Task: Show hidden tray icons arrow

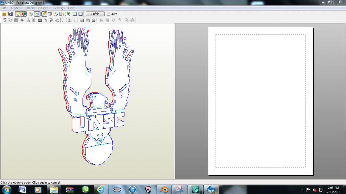Action: 302,190
